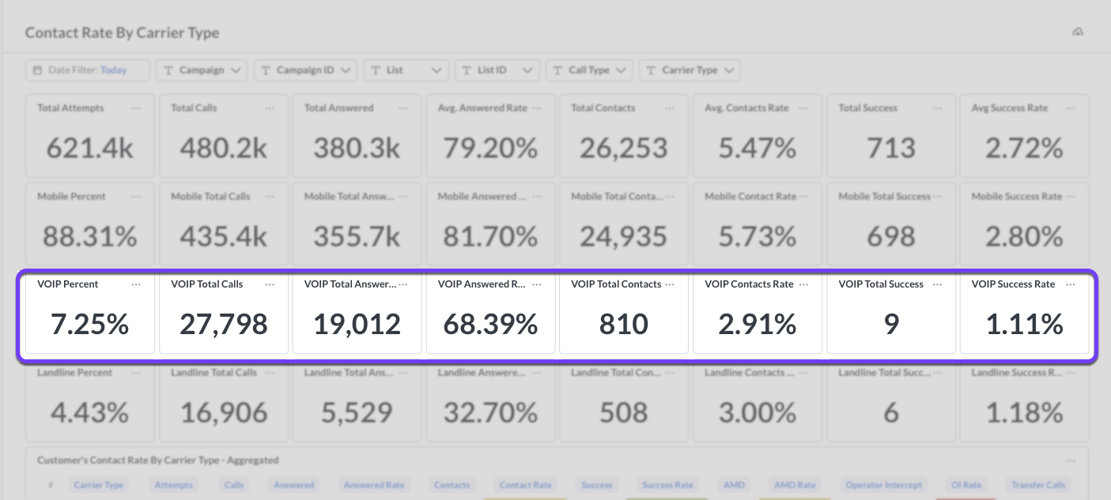The image size is (1111, 500).
Task: Open the Carrier Type filter dropdown
Action: pos(690,70)
